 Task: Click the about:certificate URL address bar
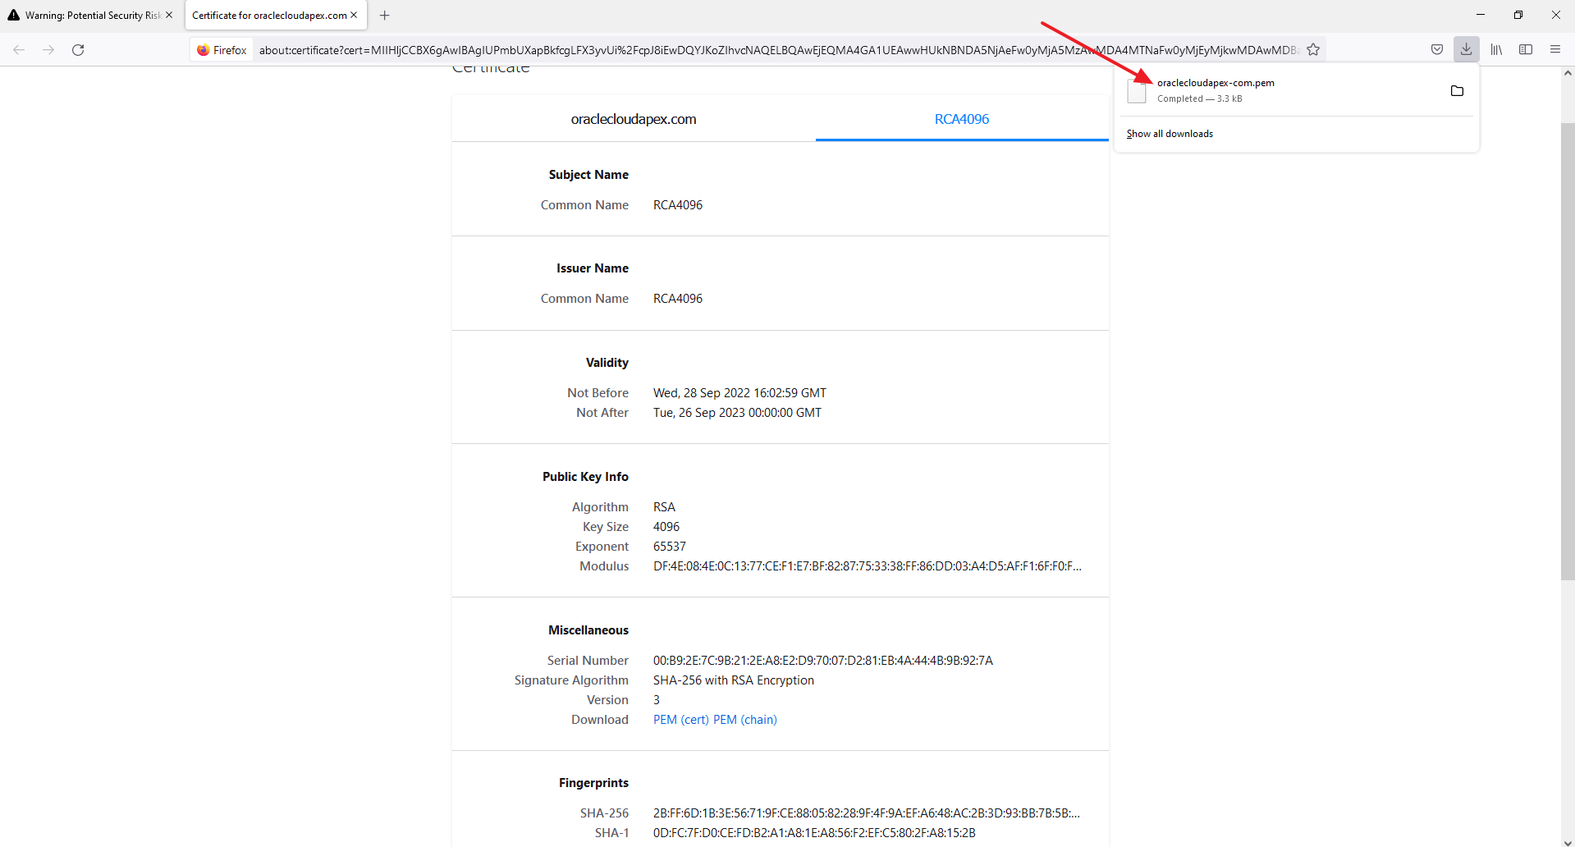778,50
